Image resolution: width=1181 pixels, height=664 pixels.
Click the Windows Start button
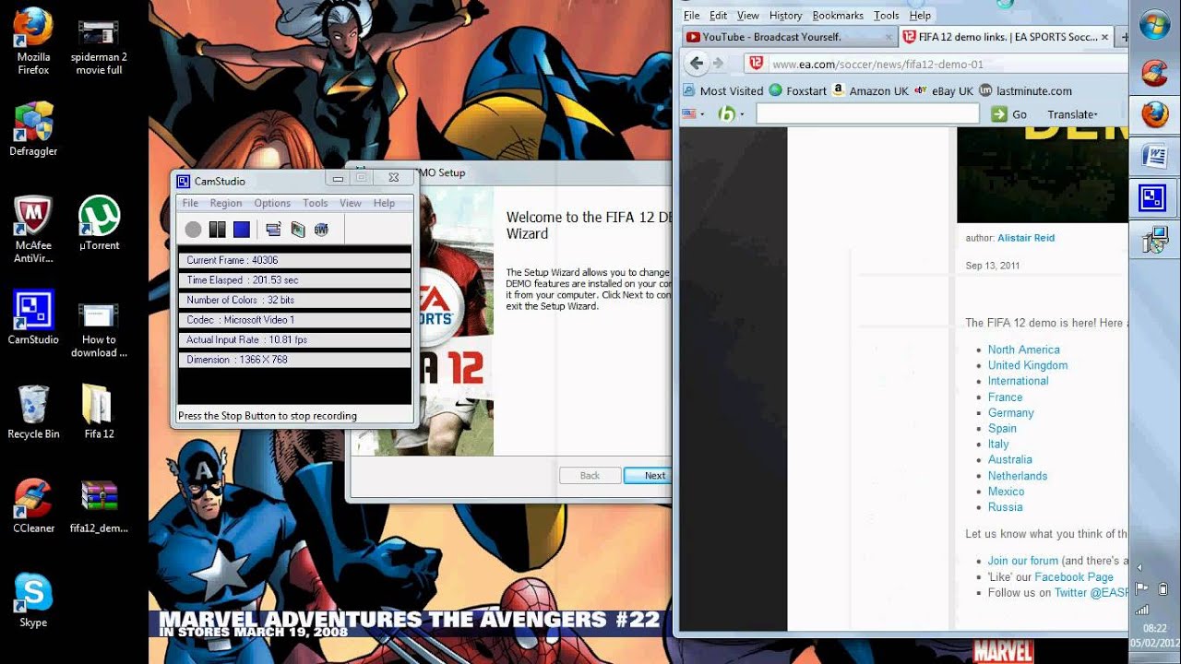tap(1154, 25)
